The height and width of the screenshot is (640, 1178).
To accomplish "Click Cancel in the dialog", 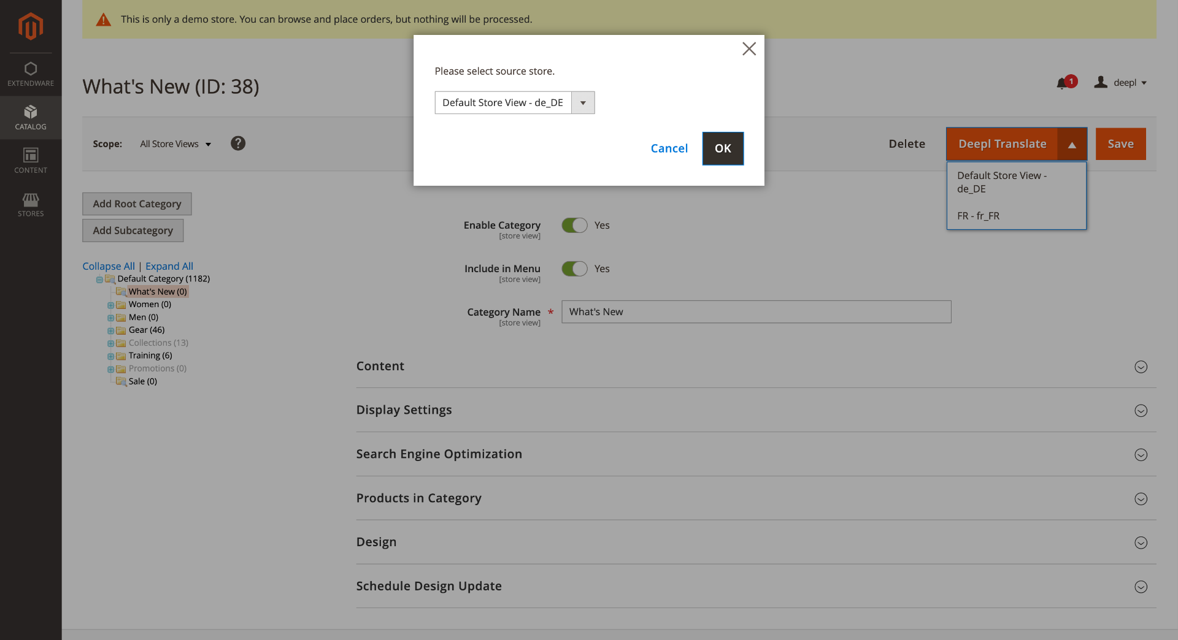I will (x=669, y=148).
